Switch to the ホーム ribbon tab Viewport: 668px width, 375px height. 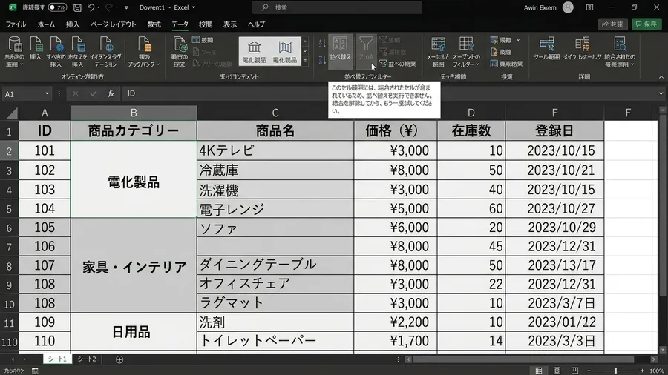point(46,24)
